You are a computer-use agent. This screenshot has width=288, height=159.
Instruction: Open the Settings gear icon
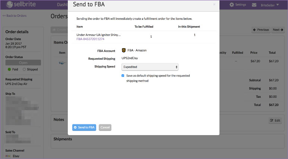(x=232, y=5)
